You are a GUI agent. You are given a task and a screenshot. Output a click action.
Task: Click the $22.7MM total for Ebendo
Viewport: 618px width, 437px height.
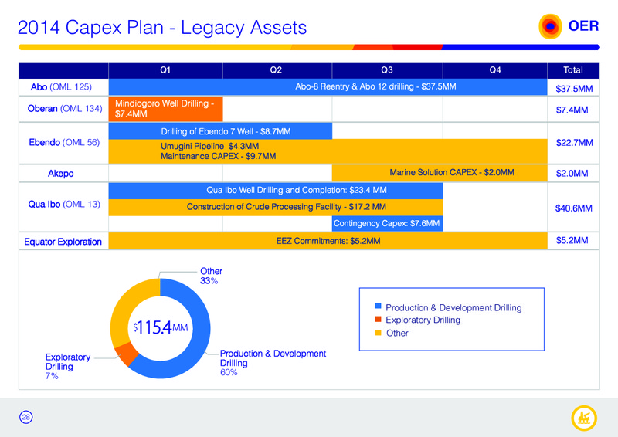click(574, 143)
